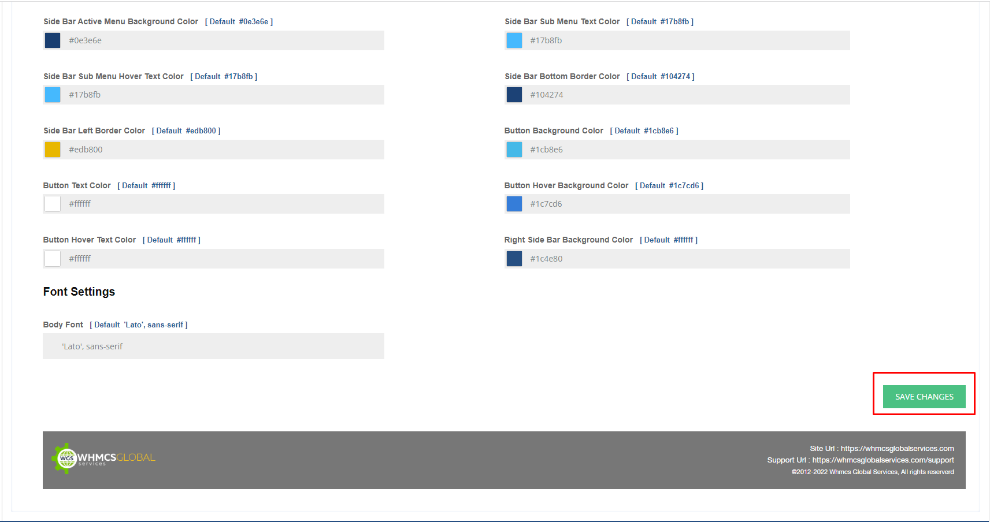Click Button Hover Text Color swatch

[x=53, y=259]
